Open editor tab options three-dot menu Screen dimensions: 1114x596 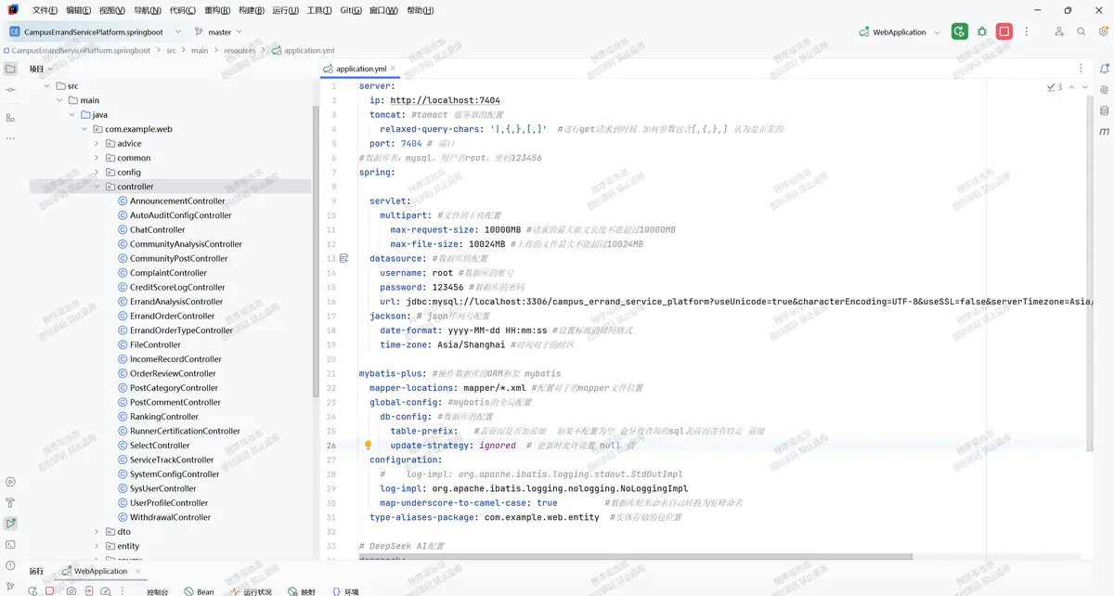pos(1080,69)
